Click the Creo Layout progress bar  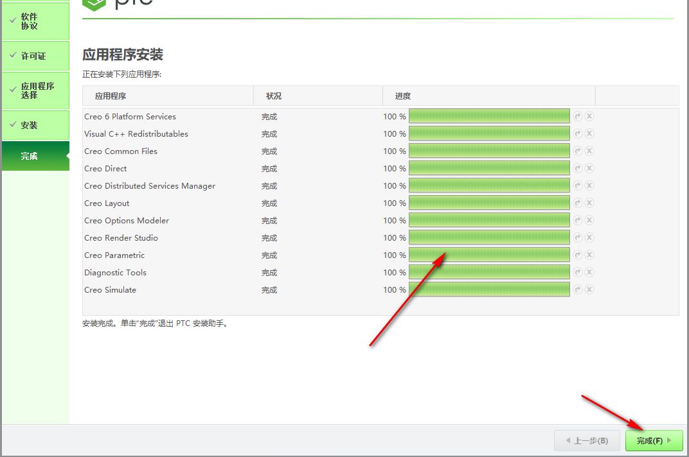489,203
